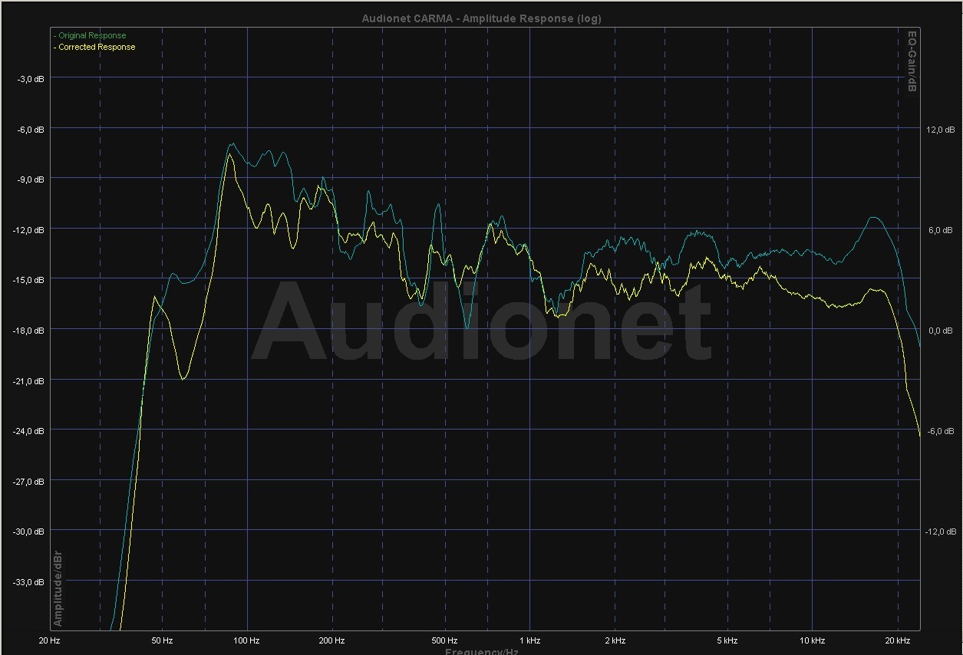The height and width of the screenshot is (655, 963).
Task: Click the "-33,0 dB" amplitude axis label
Action: click(x=30, y=582)
